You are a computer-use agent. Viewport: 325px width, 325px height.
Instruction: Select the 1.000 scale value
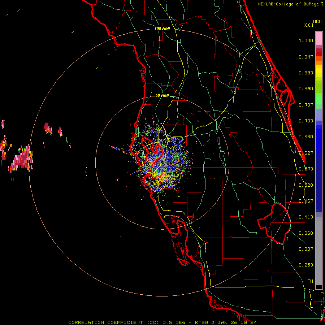(306, 40)
